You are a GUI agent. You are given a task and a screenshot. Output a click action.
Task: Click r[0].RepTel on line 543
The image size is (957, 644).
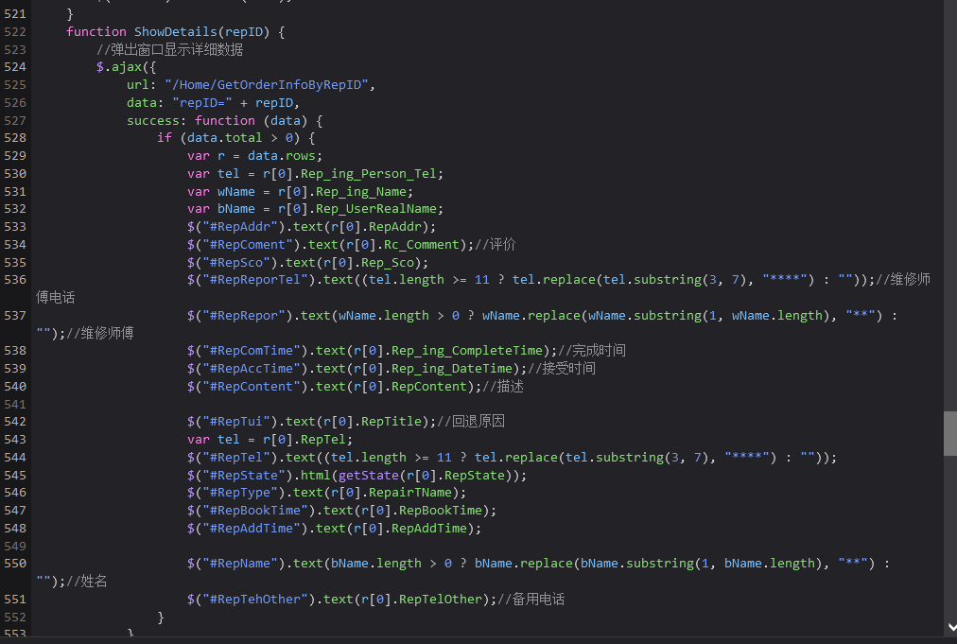pos(304,440)
